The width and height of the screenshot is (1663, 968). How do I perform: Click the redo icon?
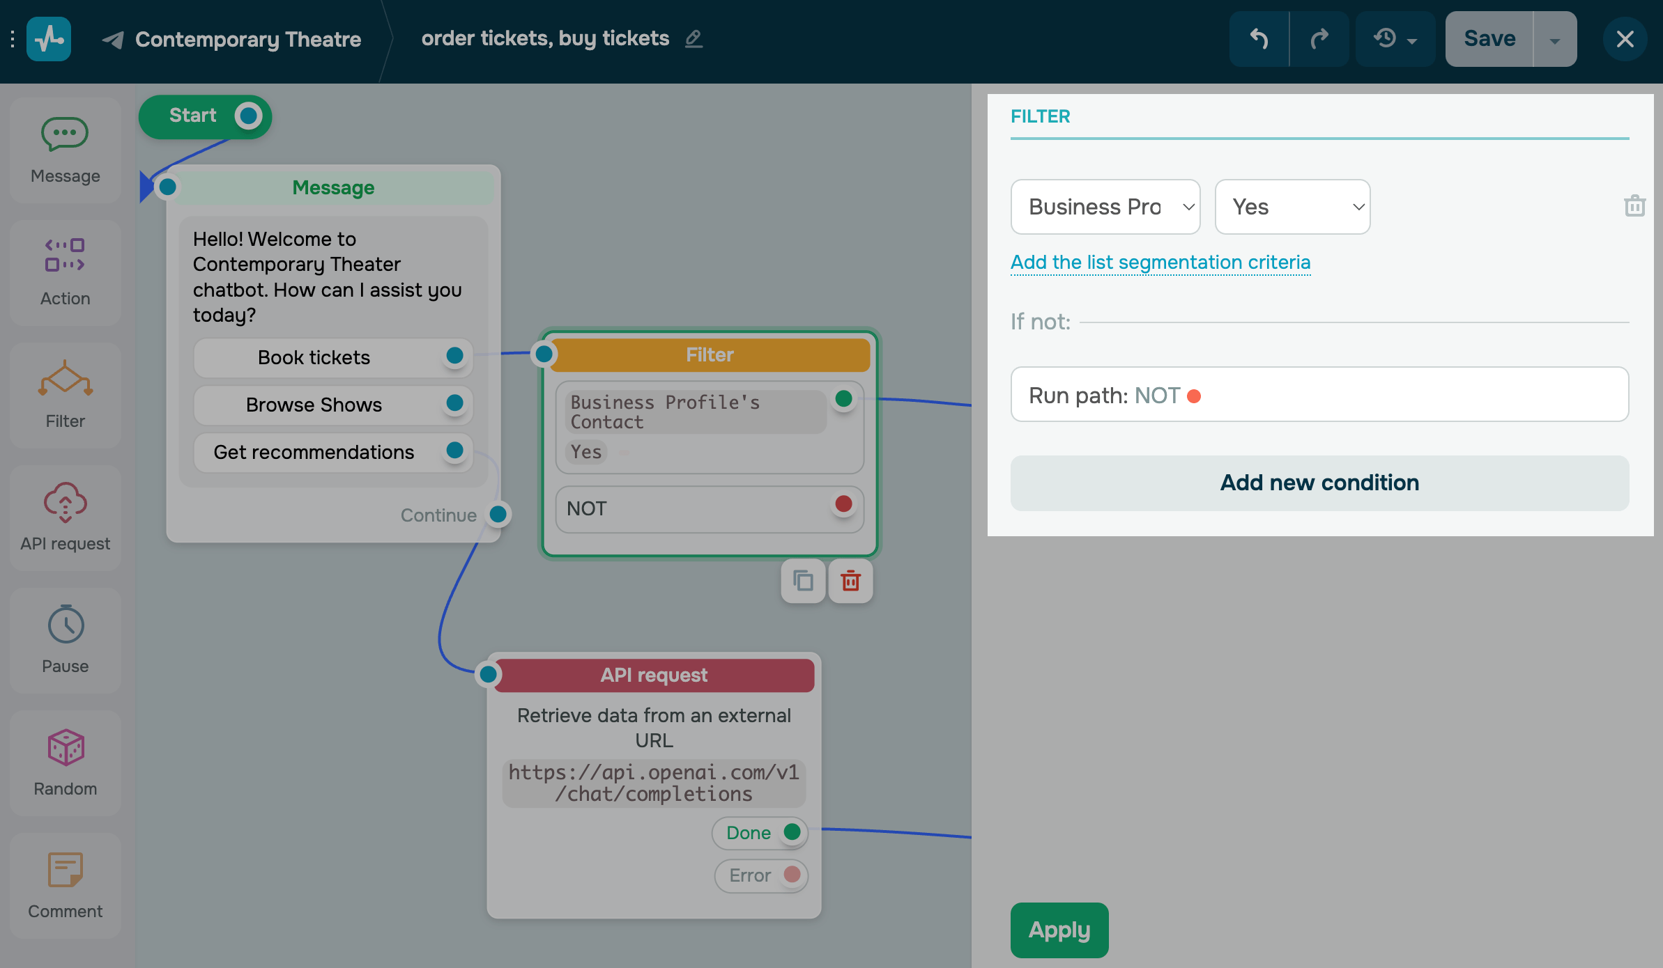[x=1319, y=38]
